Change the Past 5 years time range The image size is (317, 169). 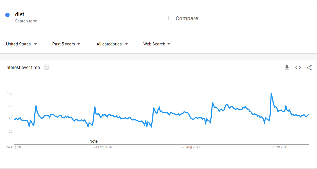tap(66, 44)
